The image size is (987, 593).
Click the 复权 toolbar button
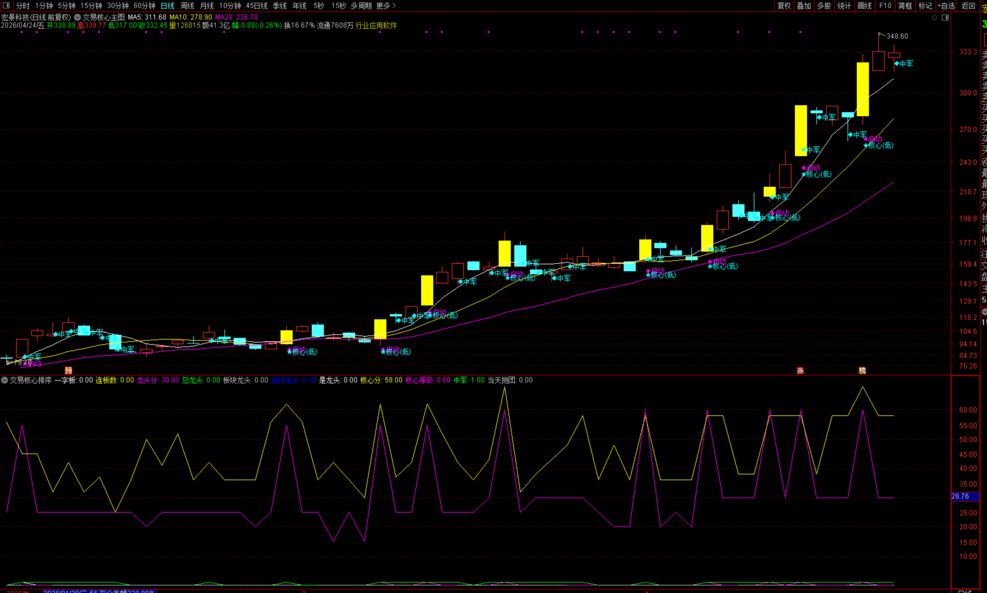(784, 6)
